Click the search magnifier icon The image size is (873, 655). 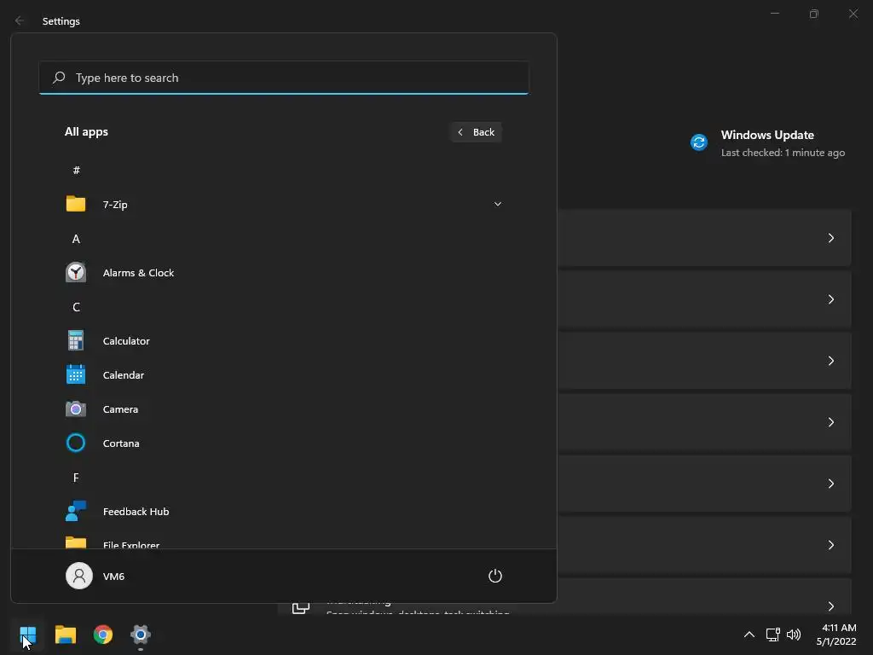[x=59, y=78]
